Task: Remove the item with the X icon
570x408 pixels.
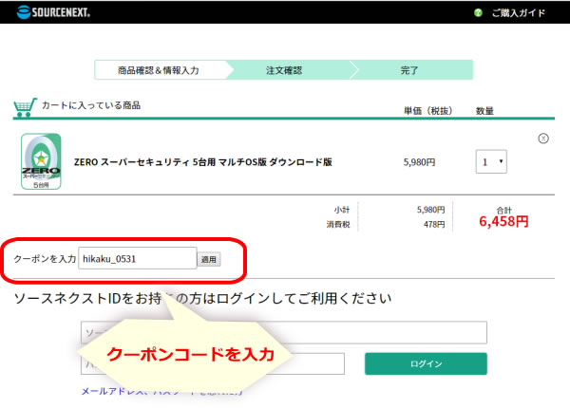Action: click(x=543, y=139)
